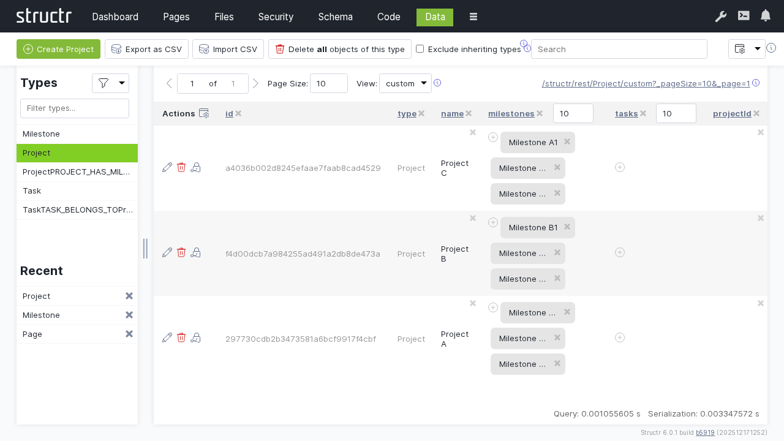Add milestone to Project C via plus icon

493,137
